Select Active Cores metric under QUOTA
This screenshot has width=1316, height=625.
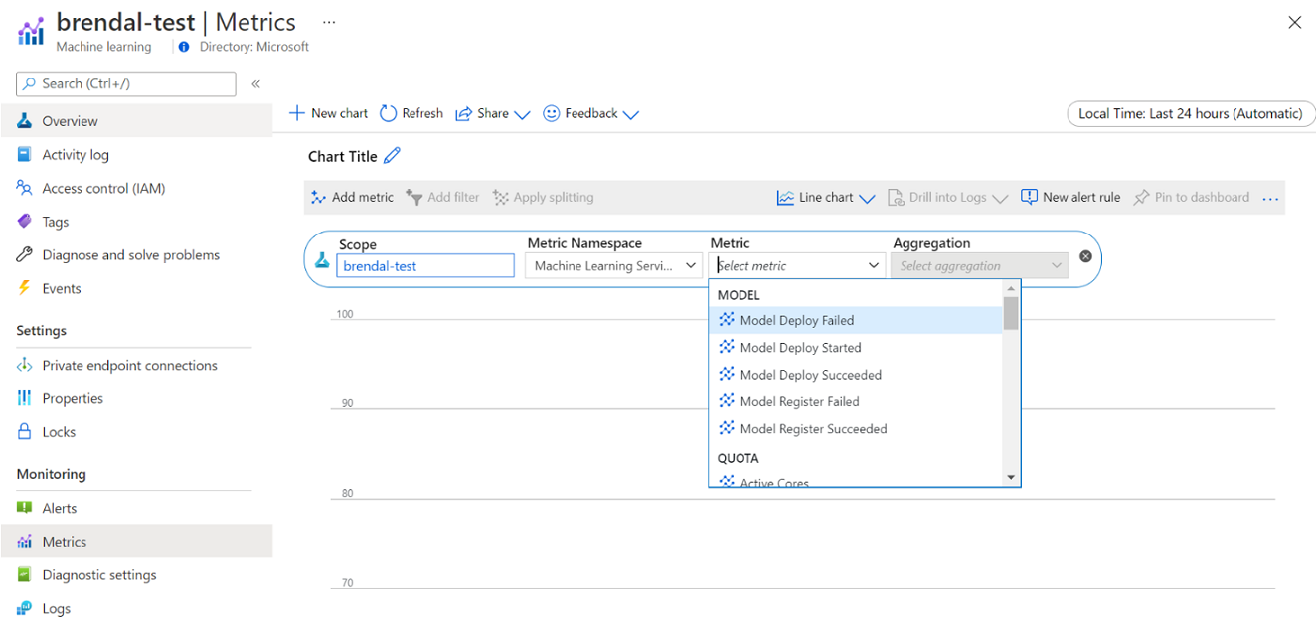(x=856, y=482)
